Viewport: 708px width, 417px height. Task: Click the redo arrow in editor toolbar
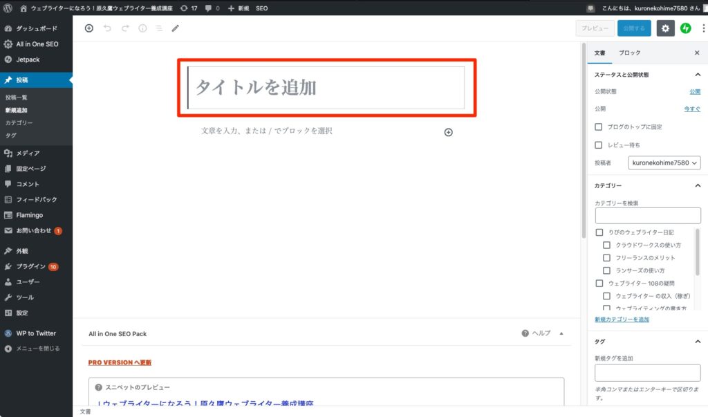(x=125, y=28)
